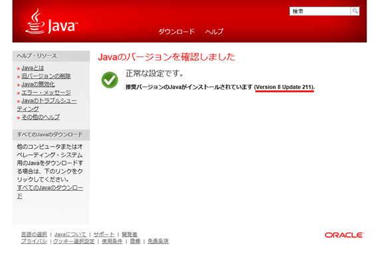This screenshot has width=379, height=279.
Task: Open the エラー・メッセージ link
Action: tap(46, 92)
